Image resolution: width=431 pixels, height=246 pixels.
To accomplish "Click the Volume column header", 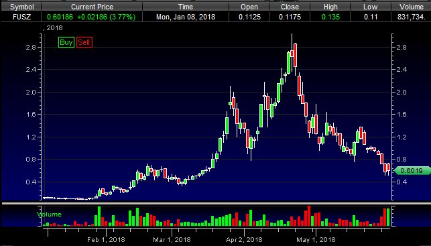I will point(411,7).
